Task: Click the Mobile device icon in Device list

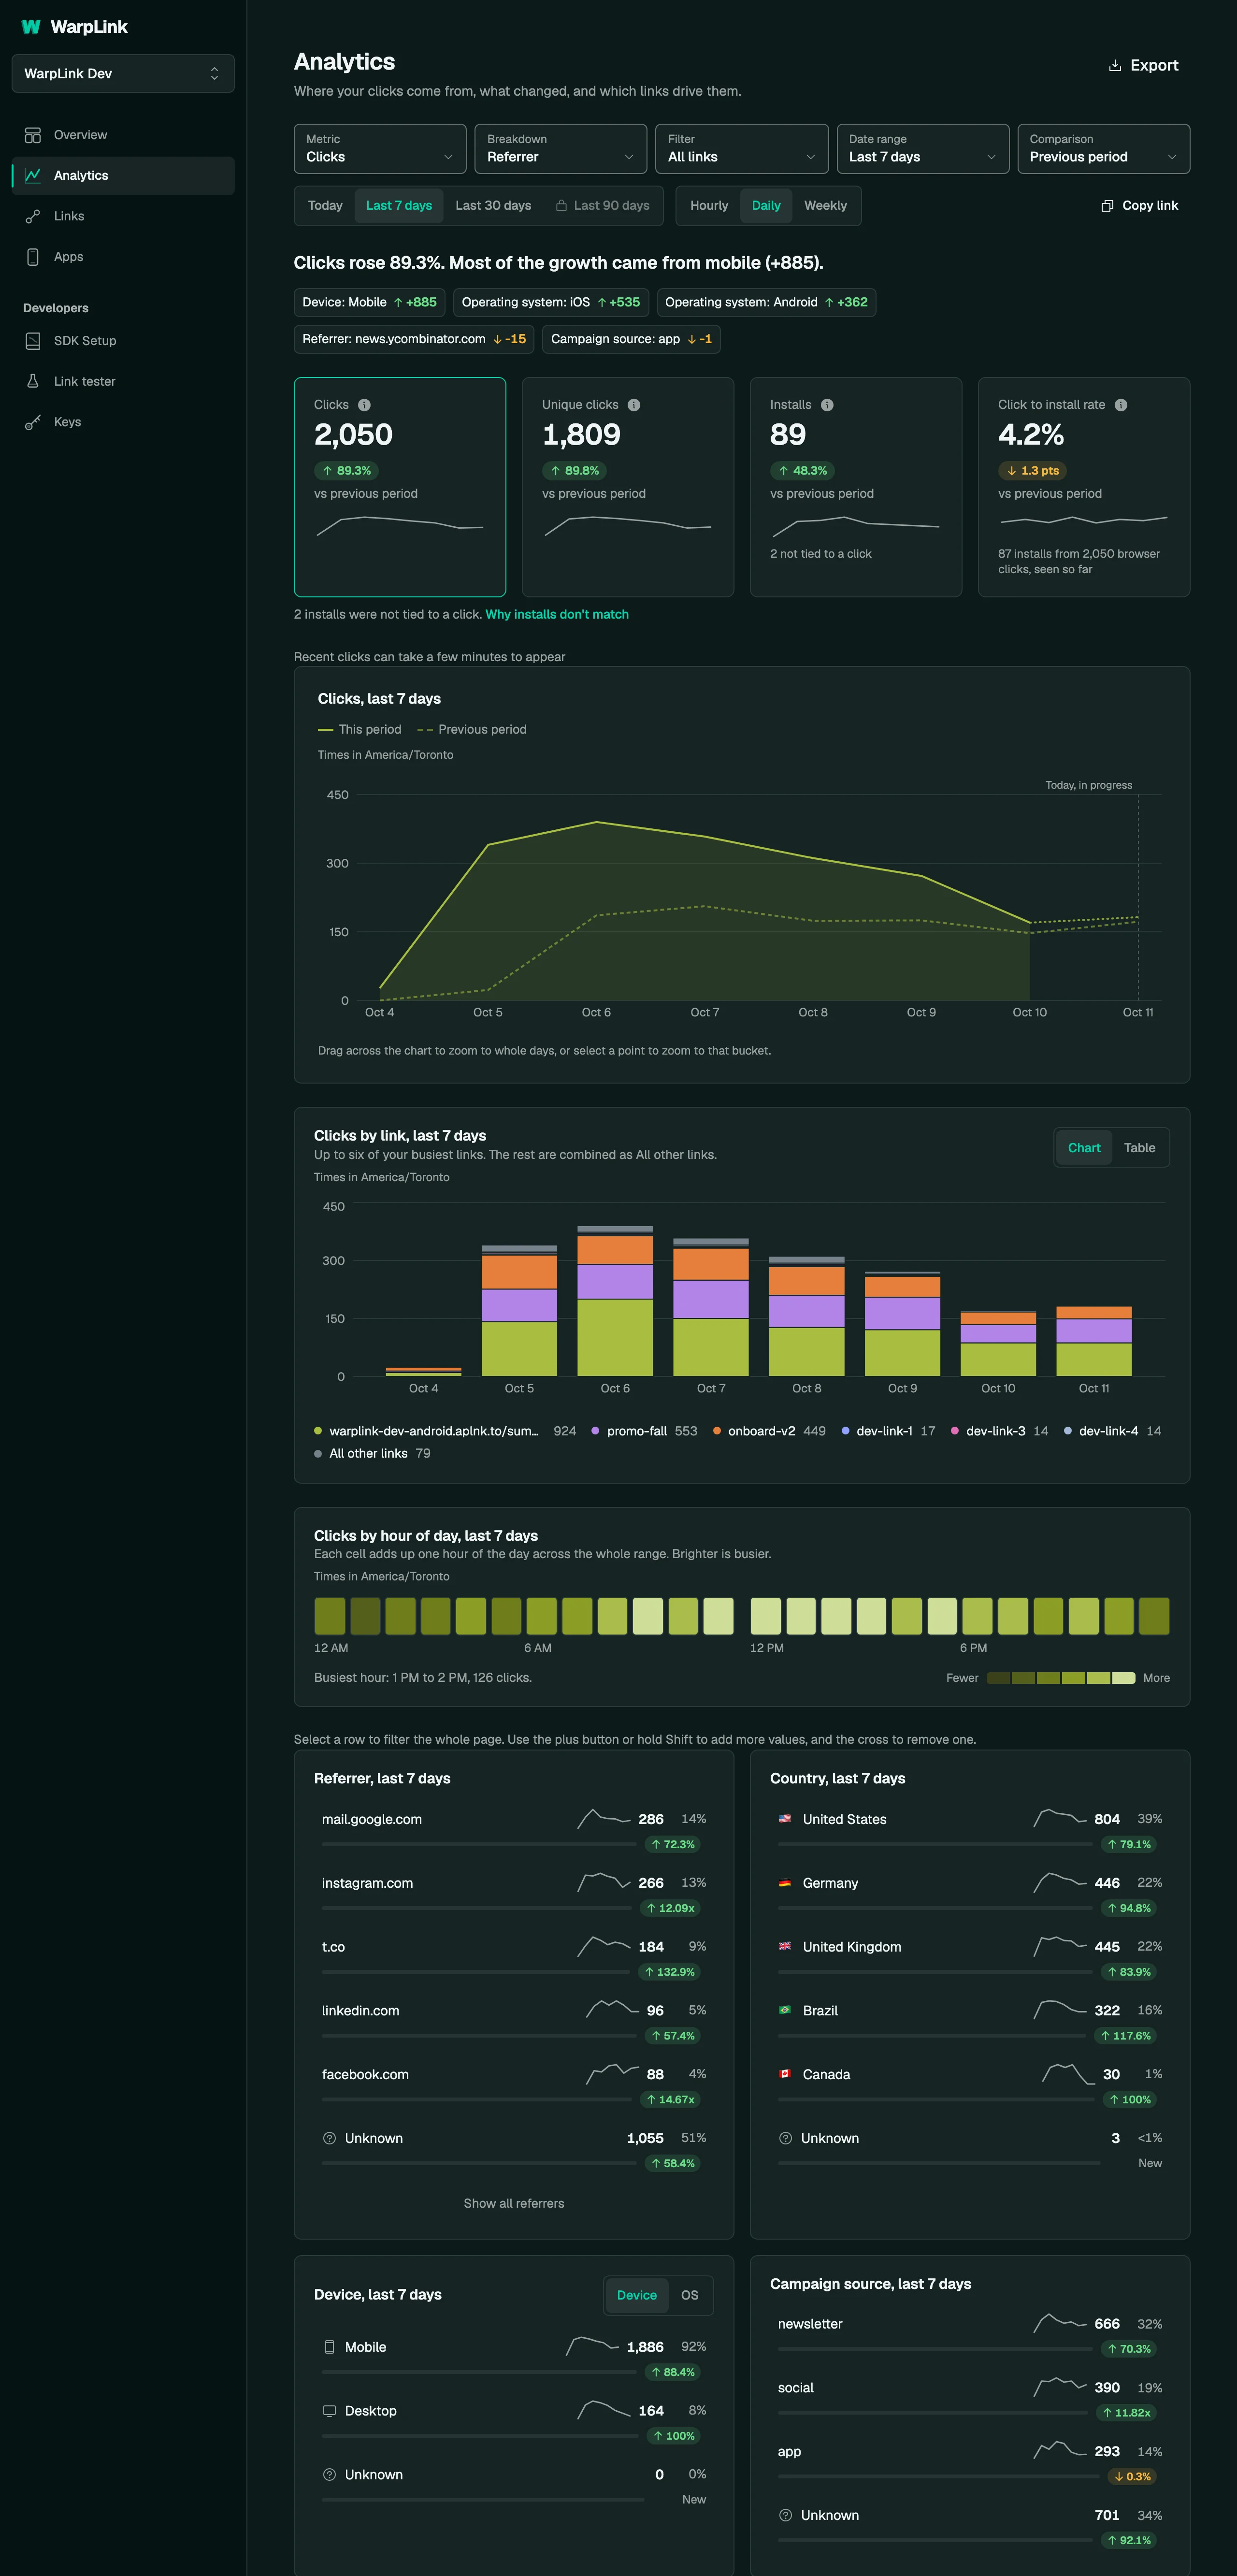Action: (329, 2346)
